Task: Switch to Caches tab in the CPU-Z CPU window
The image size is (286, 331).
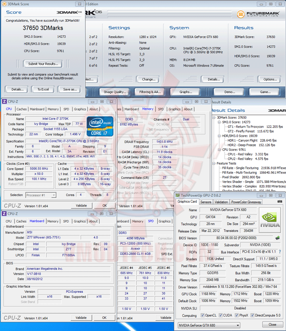Action: tap(21, 109)
